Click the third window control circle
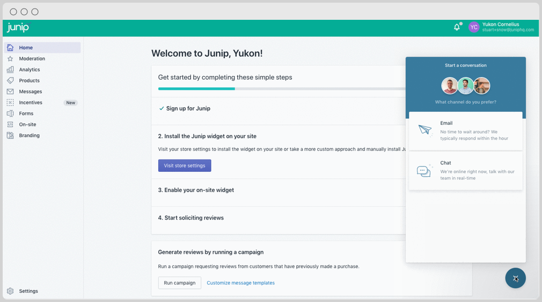Viewport: 542px width, 302px height. pyautogui.click(x=34, y=12)
